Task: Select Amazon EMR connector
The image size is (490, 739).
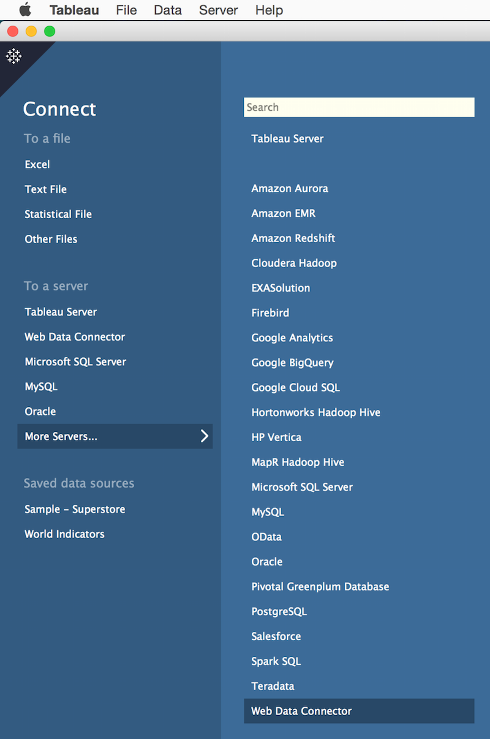Action: point(284,213)
